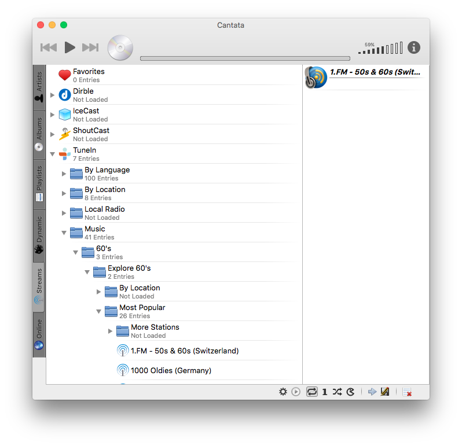
Task: Select the Music folder icon
Action: click(x=76, y=233)
